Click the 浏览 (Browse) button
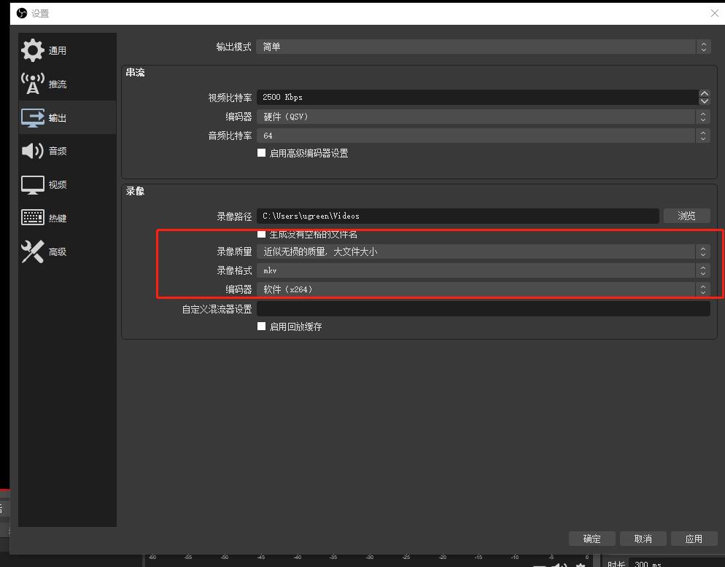725x567 pixels. pyautogui.click(x=686, y=216)
